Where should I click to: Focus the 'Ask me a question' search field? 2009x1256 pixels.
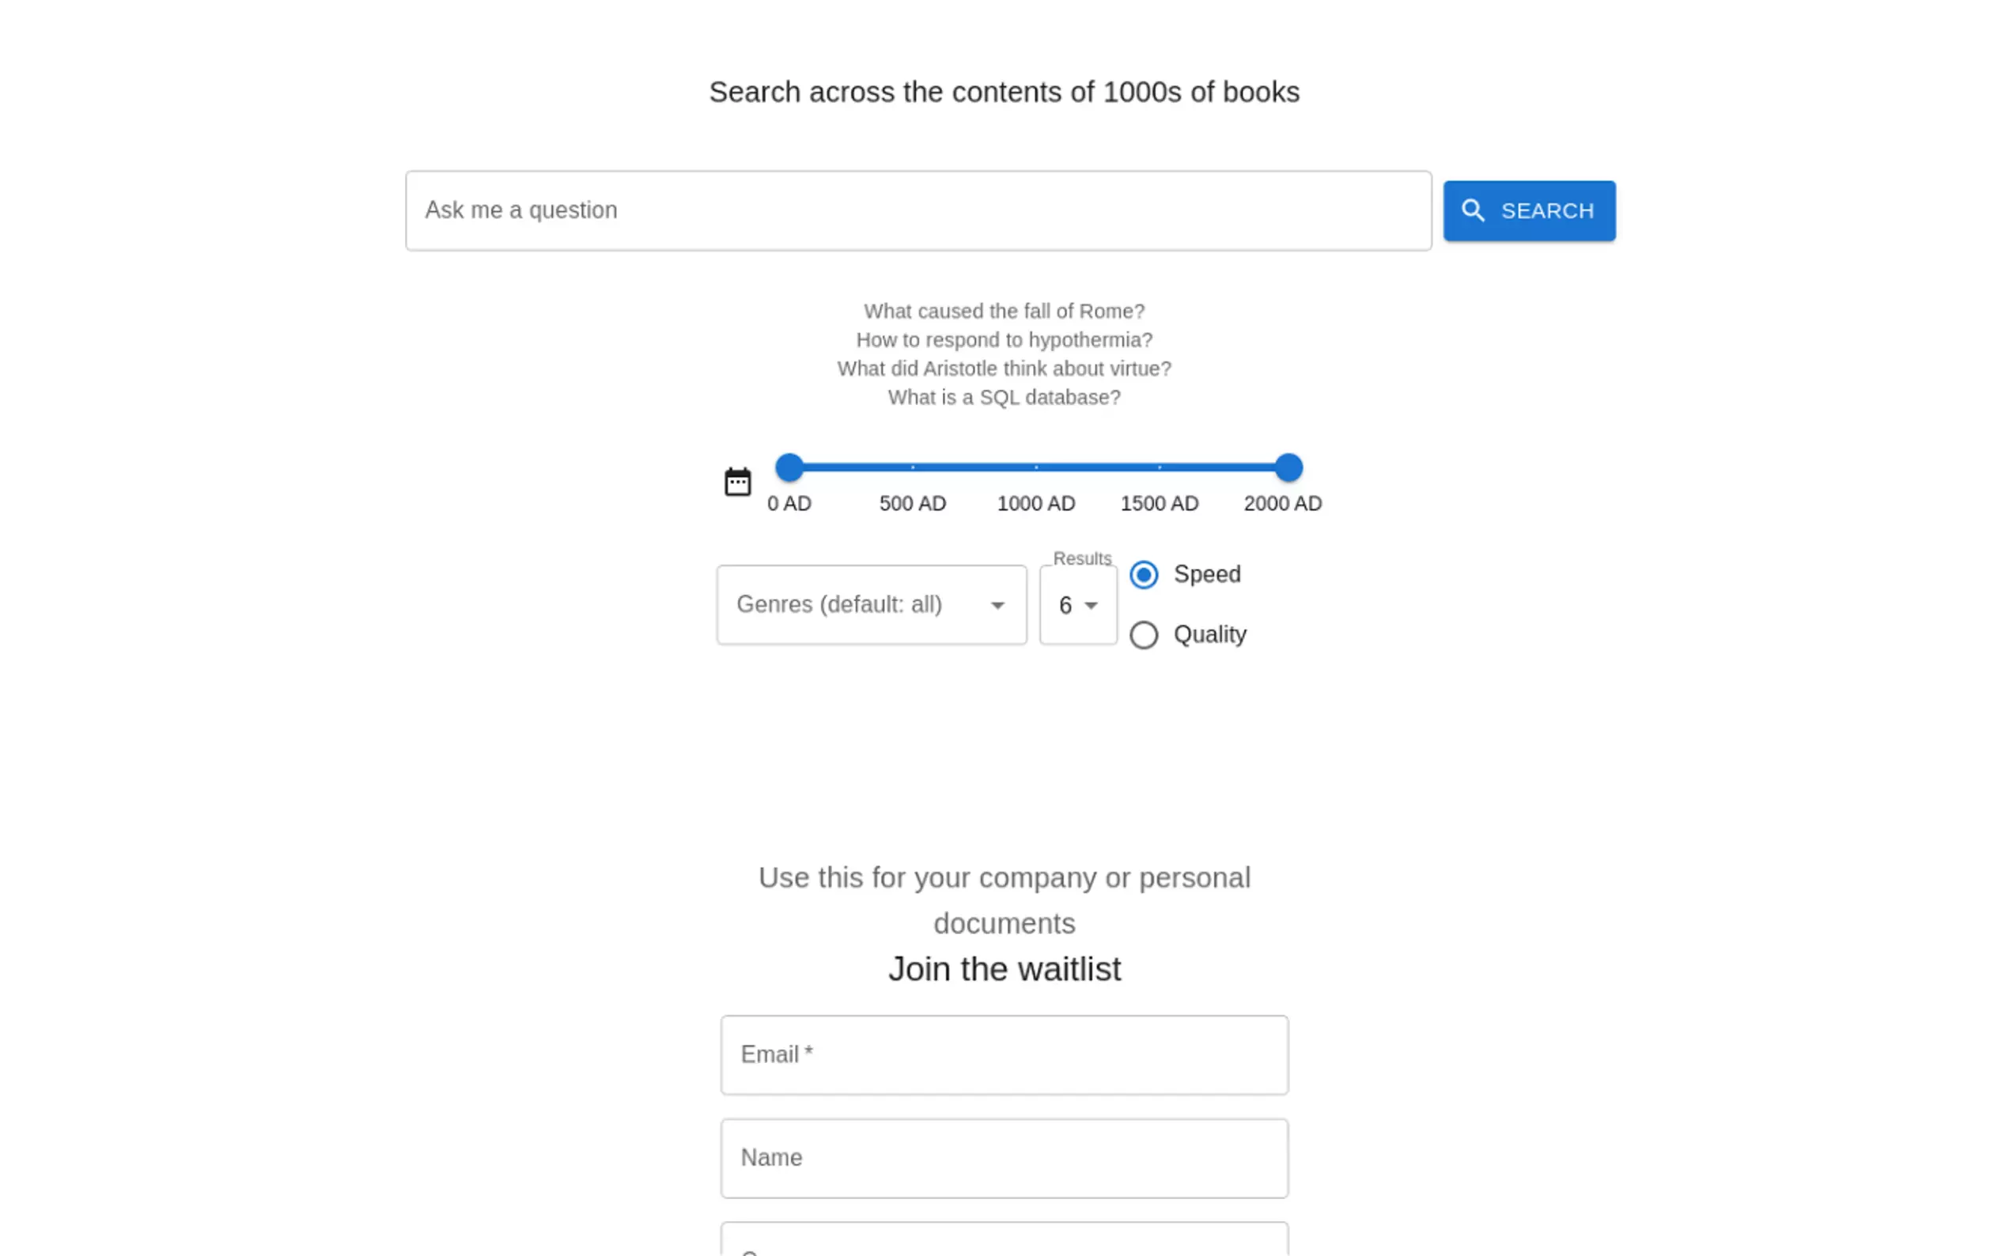(917, 211)
